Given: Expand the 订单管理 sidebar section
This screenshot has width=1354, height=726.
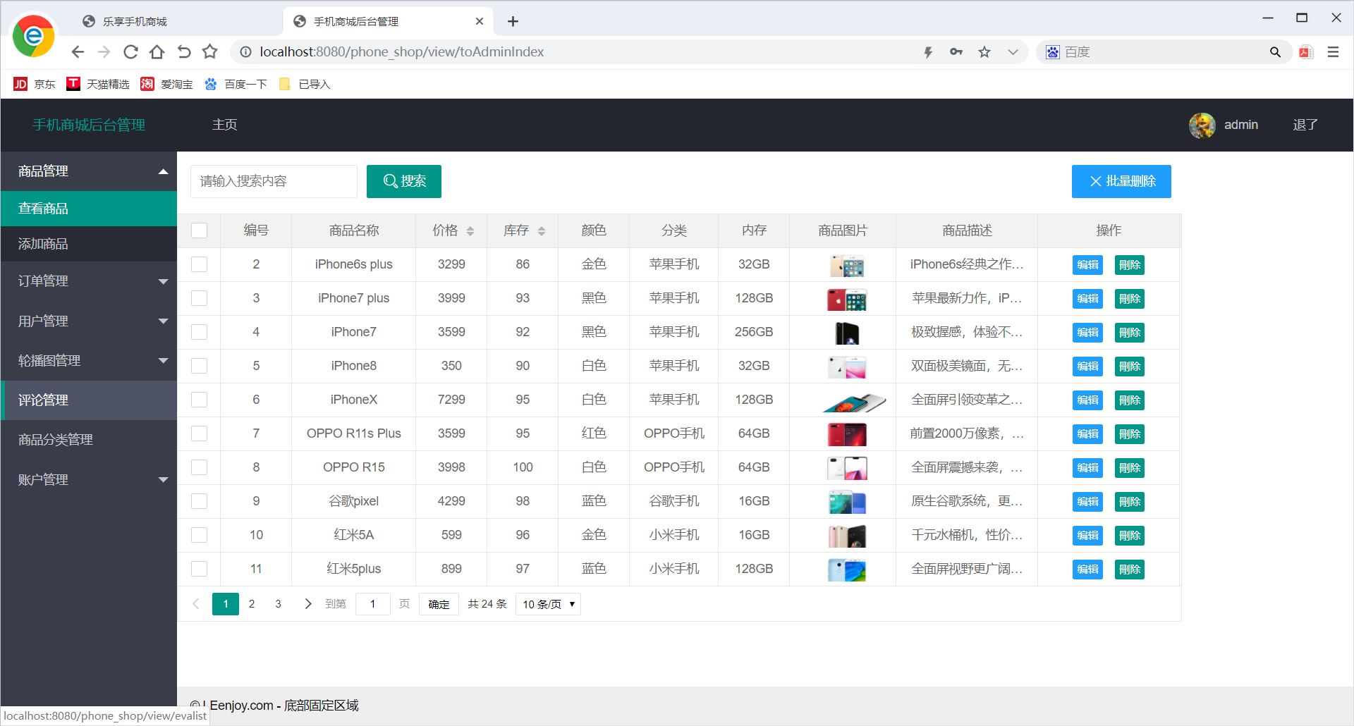Looking at the screenshot, I should point(88,281).
